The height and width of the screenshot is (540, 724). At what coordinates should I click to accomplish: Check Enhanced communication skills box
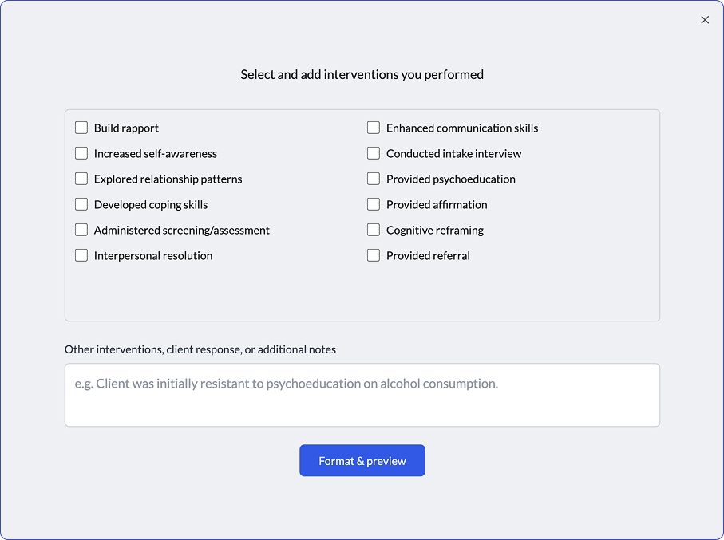point(374,128)
